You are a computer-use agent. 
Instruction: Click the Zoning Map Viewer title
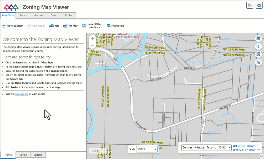46,7
